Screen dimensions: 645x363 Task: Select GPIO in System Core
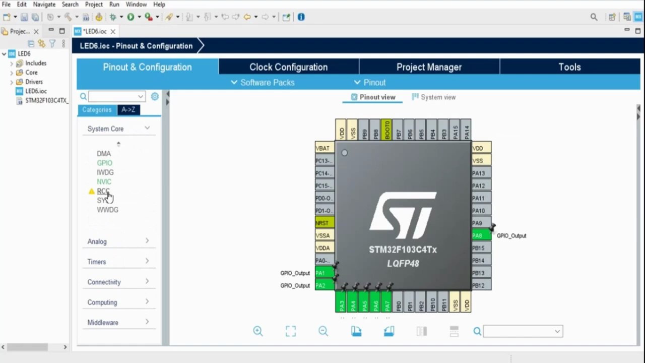pos(105,163)
